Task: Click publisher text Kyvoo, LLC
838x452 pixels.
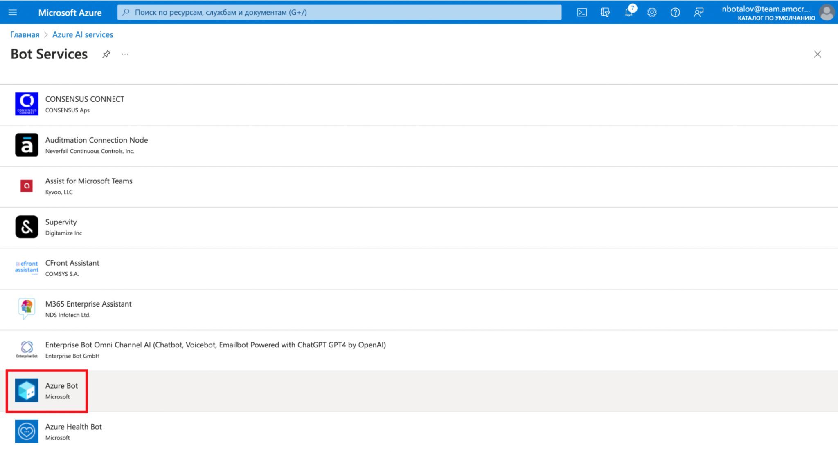Action: coord(59,192)
